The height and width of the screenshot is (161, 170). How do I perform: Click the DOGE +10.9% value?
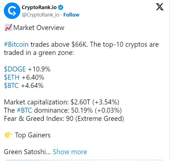(x=39, y=69)
